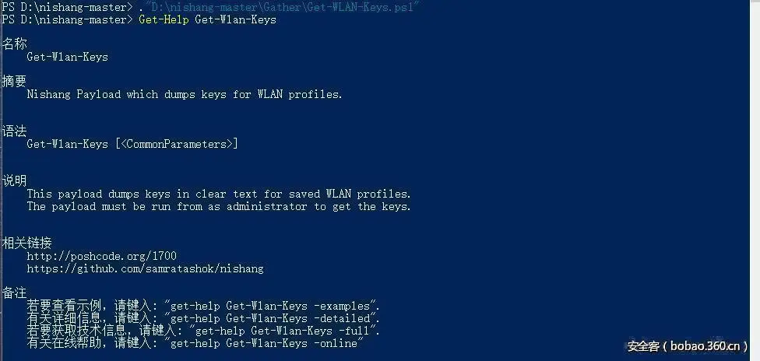
Task: Select the Get-WLAN-Keys.ps1 script path text
Action: click(x=282, y=7)
